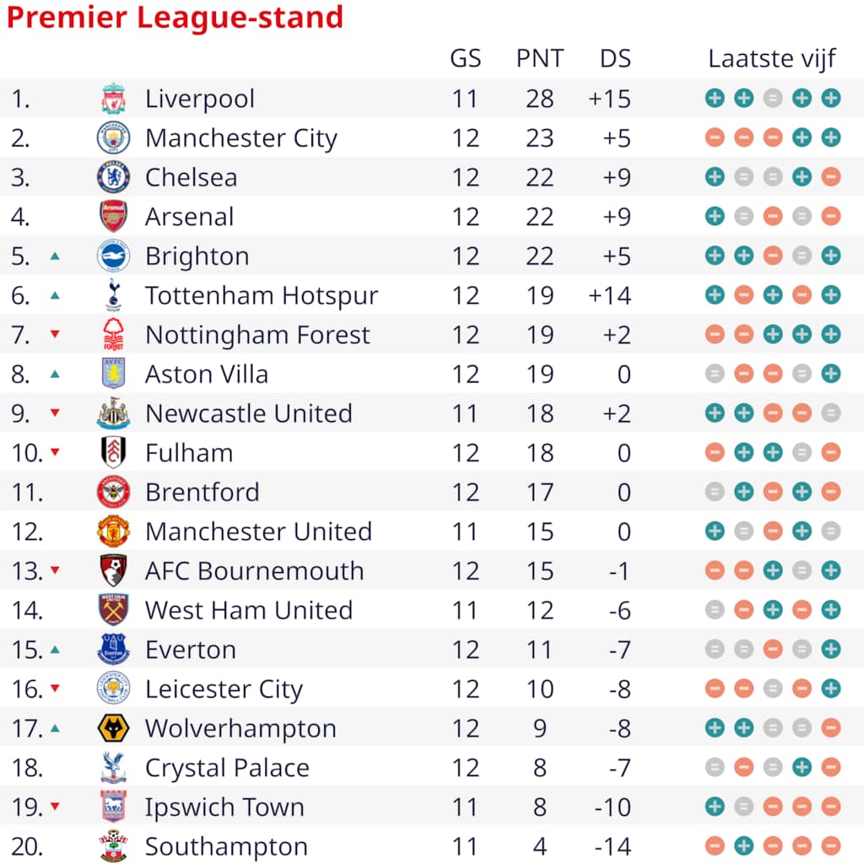Image resolution: width=864 pixels, height=864 pixels.
Task: Click the Liverpool club crest
Action: coord(114,99)
